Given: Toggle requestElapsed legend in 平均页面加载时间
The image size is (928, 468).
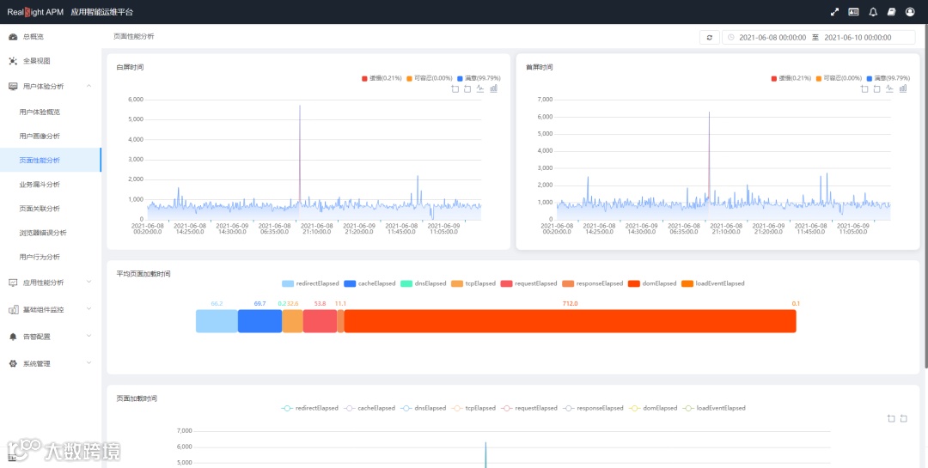Looking at the screenshot, I should tap(528, 284).
